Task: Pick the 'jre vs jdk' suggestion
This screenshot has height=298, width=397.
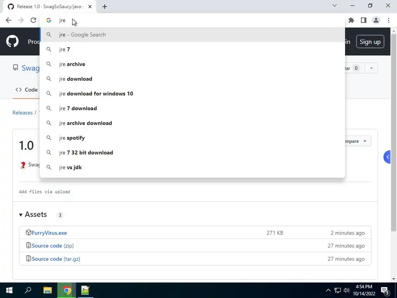Action: pyautogui.click(x=192, y=167)
